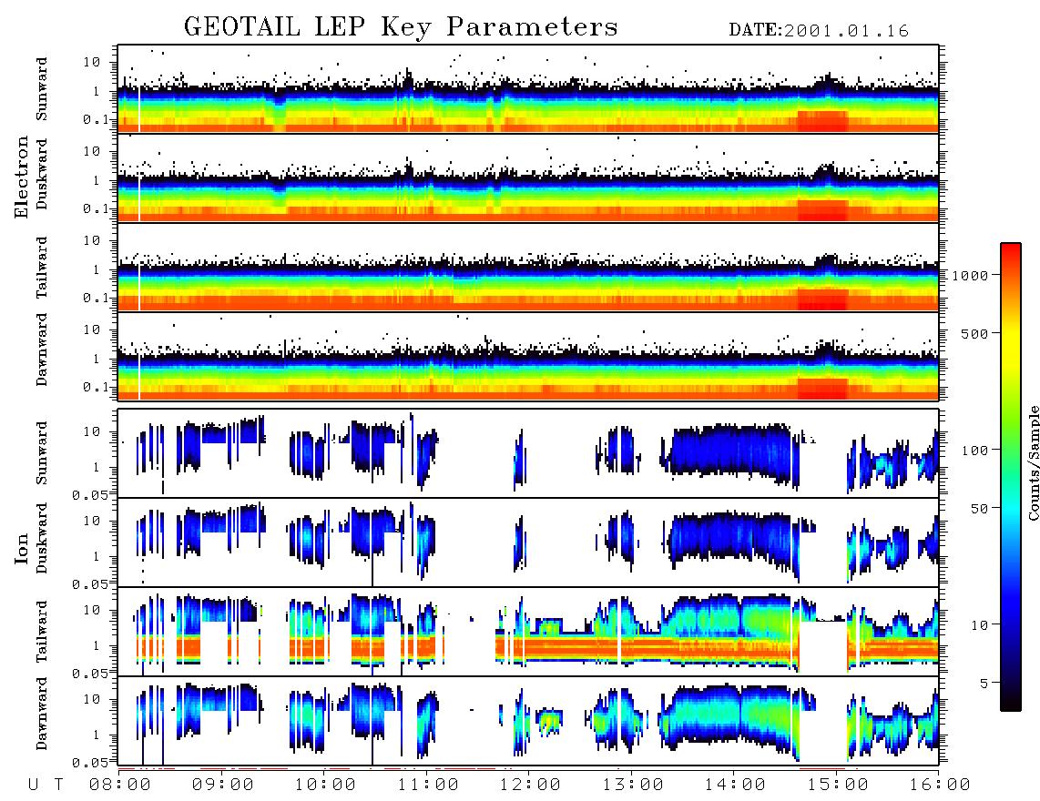Pick the Ion group's "Dawnward" label
Viewport: 1040px width, 801px height.
click(x=41, y=714)
